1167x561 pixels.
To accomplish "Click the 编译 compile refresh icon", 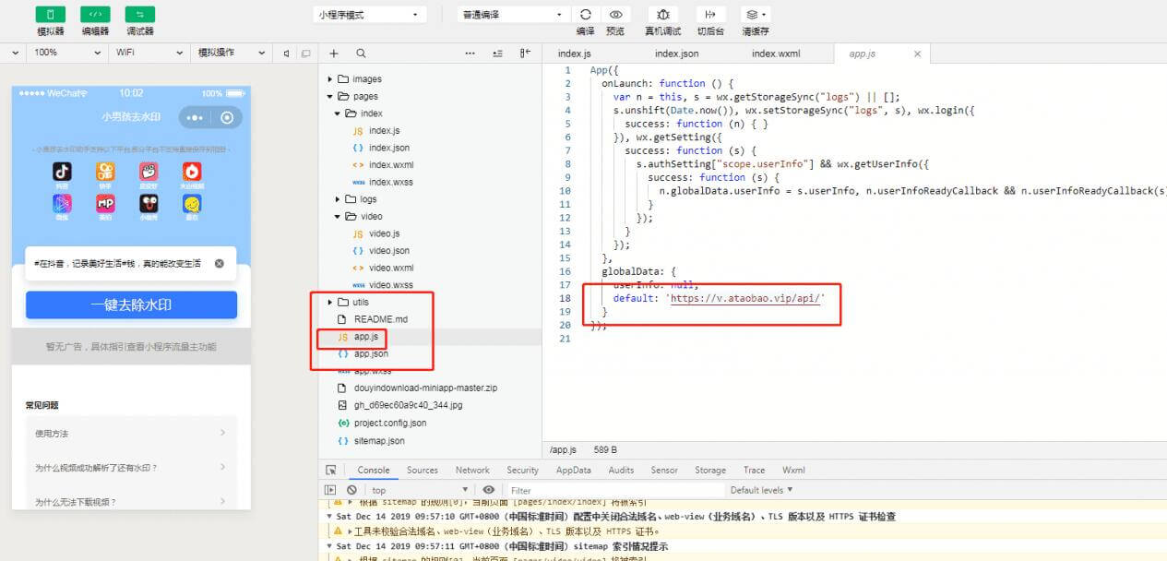I will [585, 15].
